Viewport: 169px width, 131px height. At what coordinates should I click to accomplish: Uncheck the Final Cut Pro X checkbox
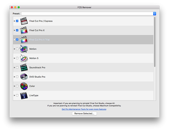(17, 30)
